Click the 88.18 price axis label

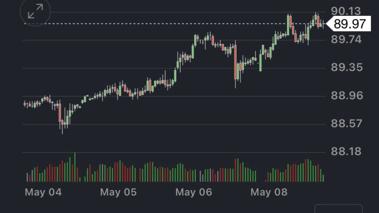346,151
